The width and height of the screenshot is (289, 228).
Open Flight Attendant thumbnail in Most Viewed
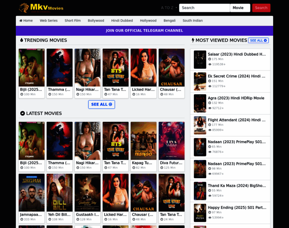[x=200, y=125]
